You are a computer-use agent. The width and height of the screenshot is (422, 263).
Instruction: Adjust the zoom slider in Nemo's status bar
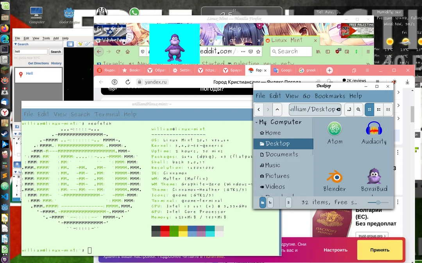[x=378, y=202]
